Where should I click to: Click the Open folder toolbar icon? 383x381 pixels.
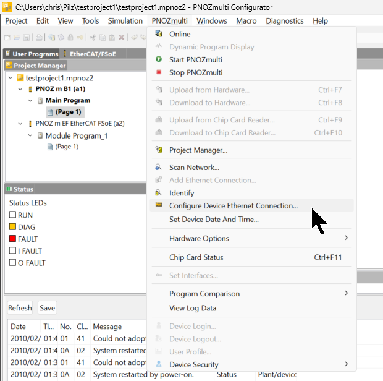[17, 37]
